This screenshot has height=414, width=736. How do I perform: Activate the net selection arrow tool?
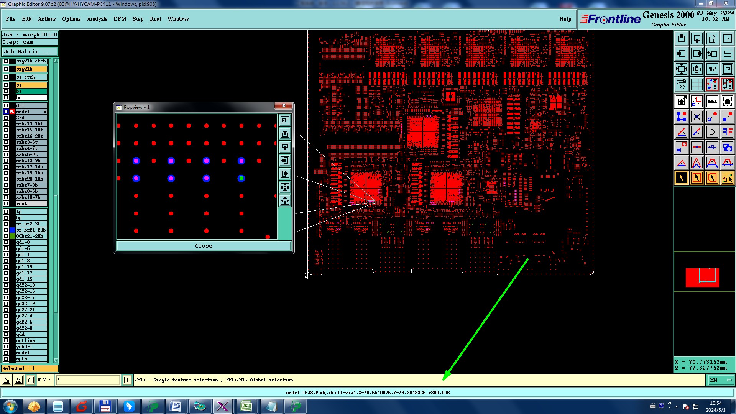tap(727, 178)
